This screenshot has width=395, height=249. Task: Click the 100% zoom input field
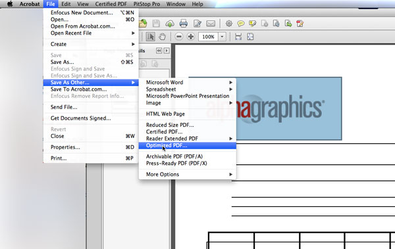(208, 37)
